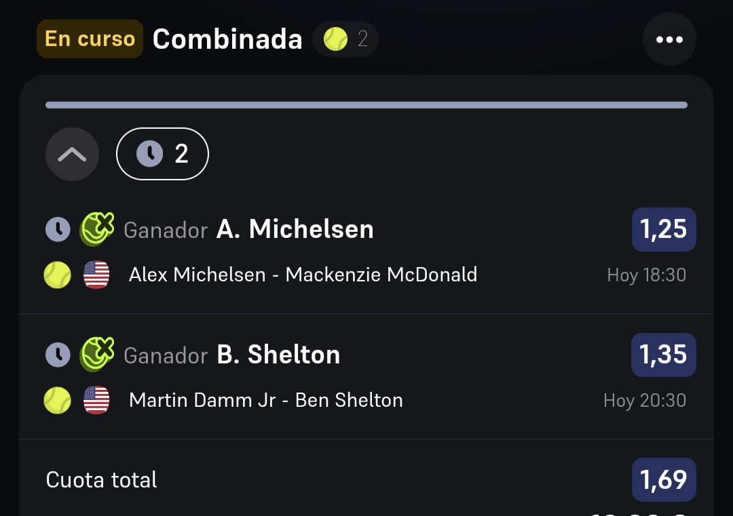Viewport: 733px width, 516px height.
Task: Click the clock icon beside A. Michelsen
Action: point(58,229)
